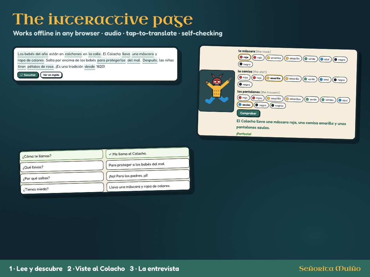This screenshot has height=277, width=370.
Task: Check answers with the Comprobar button
Action: click(x=248, y=113)
